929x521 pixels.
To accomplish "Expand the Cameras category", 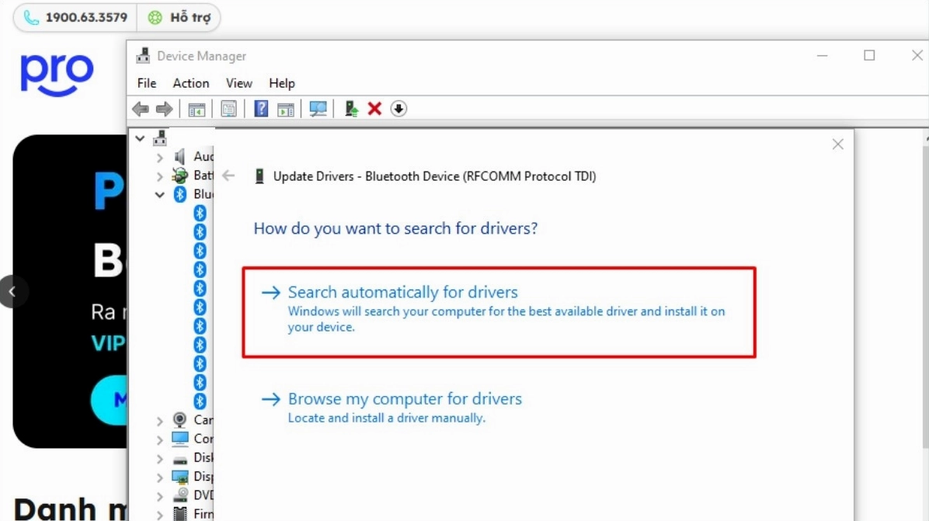I will [x=159, y=419].
